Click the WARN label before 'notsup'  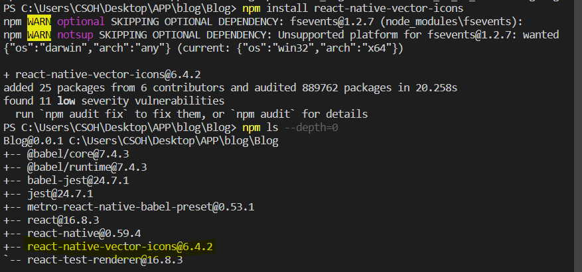pyautogui.click(x=40, y=35)
